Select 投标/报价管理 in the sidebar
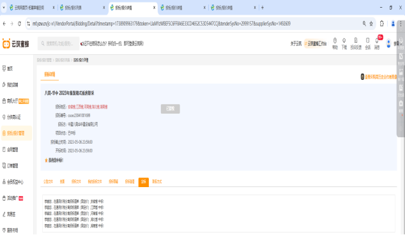This screenshot has height=235, width=405. coord(17,133)
